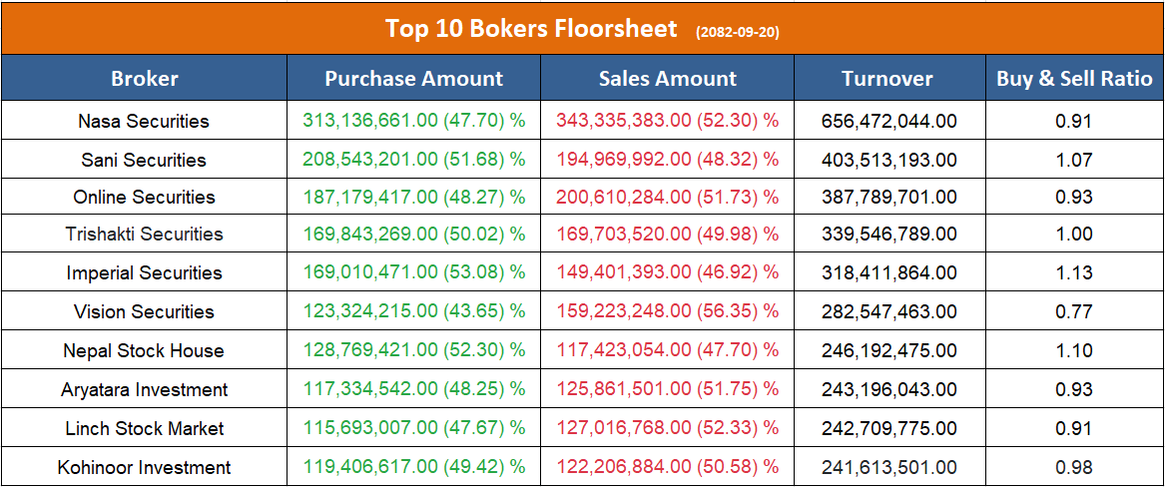Select the Sales Amount column header
The width and height of the screenshot is (1165, 487).
668,79
